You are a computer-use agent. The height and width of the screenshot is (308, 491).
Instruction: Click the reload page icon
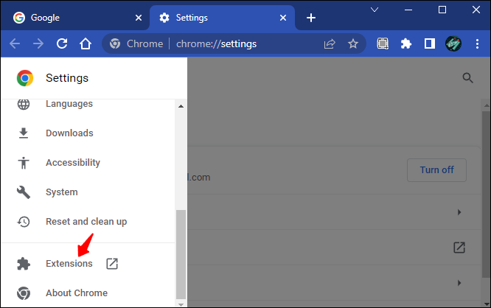pyautogui.click(x=62, y=43)
